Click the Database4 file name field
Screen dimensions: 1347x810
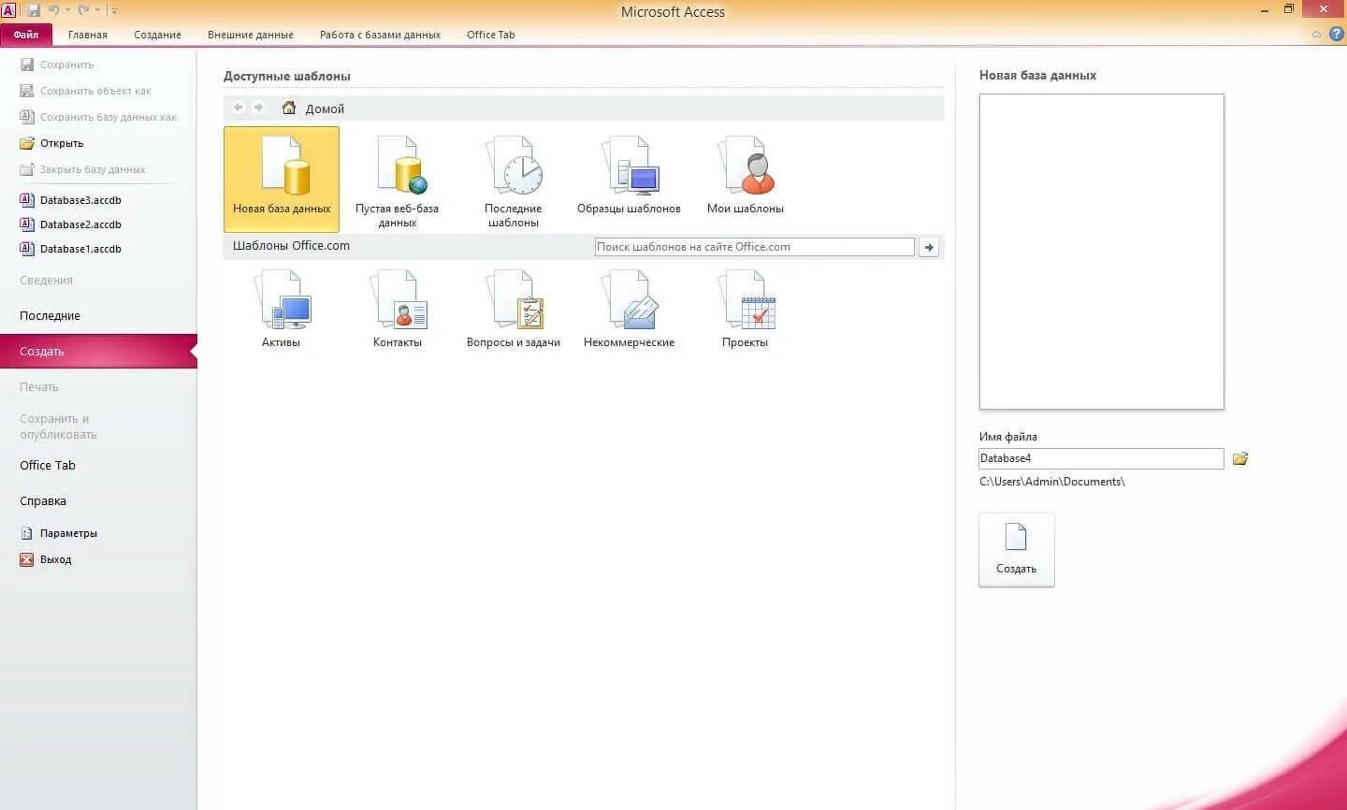(x=1100, y=458)
